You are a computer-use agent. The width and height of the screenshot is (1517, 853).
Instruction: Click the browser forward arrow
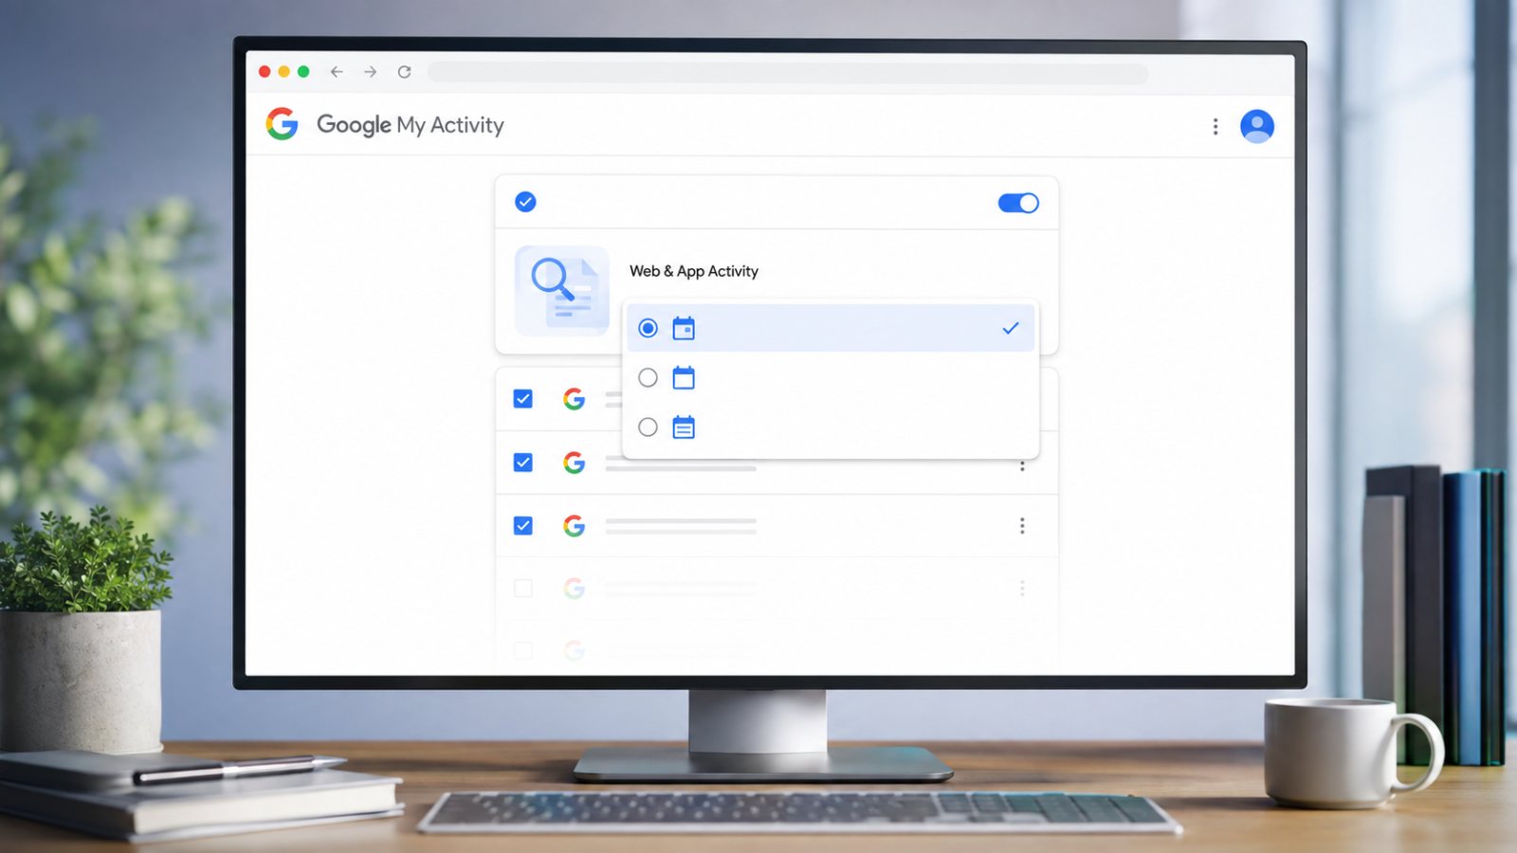click(370, 72)
